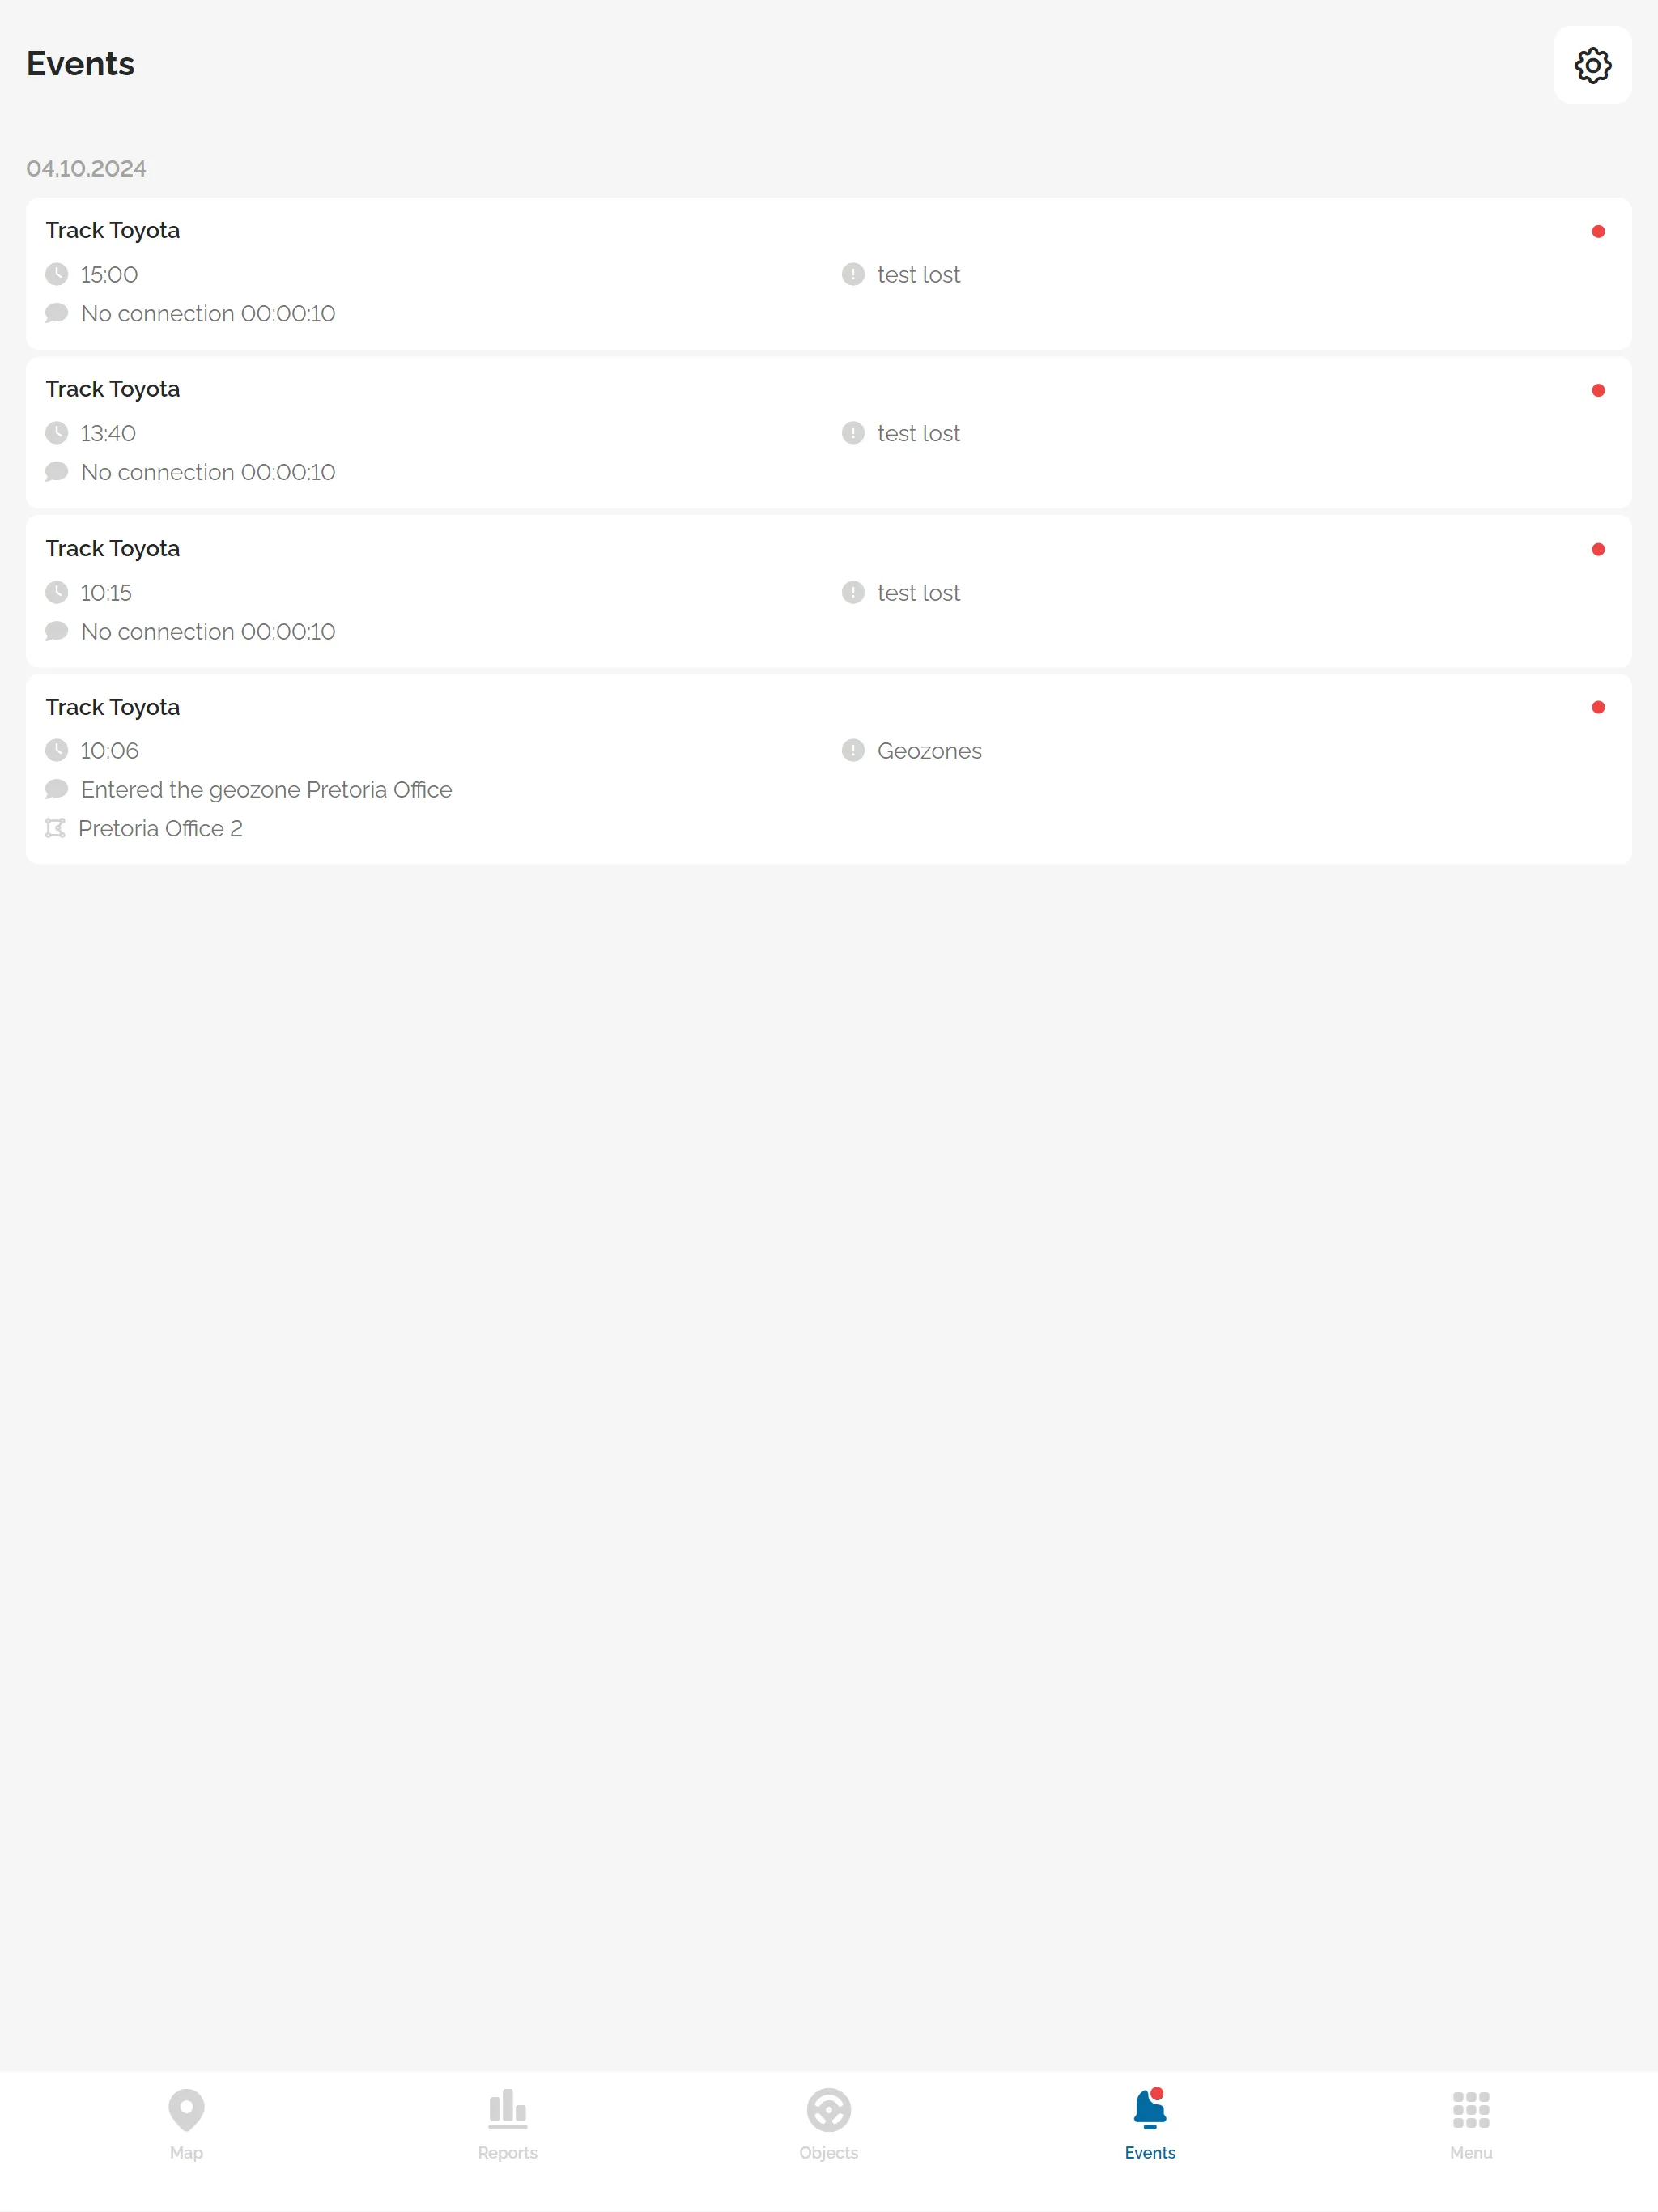The width and height of the screenshot is (1658, 2212).
Task: Open the Events settings gear
Action: [1592, 65]
